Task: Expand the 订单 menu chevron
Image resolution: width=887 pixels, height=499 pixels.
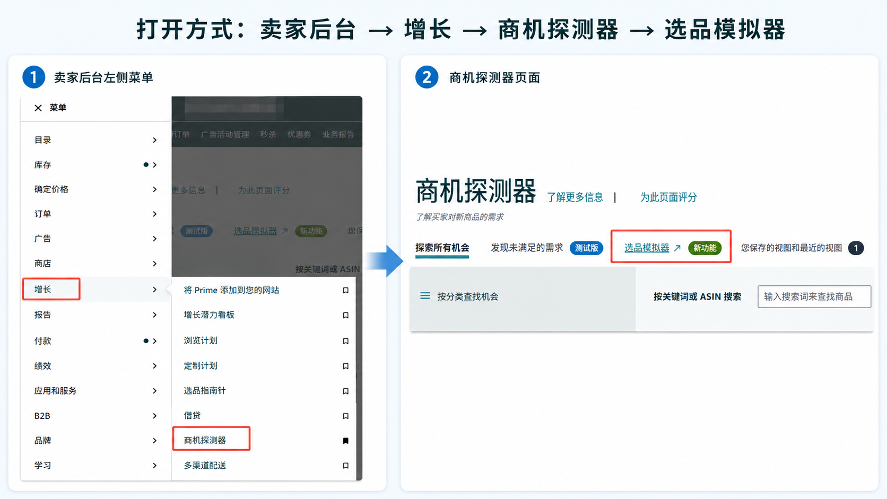Action: 154,214
